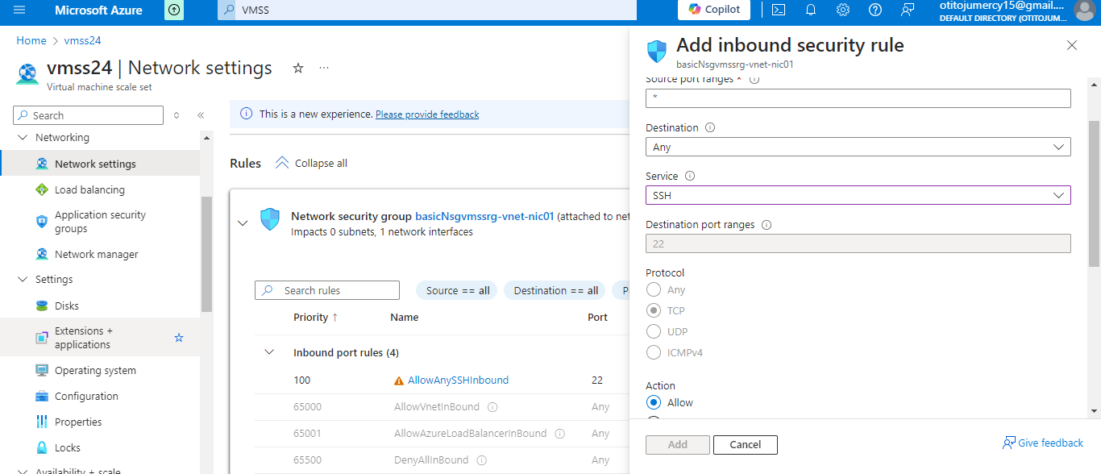Click the Source port ranges field
This screenshot has height=474, width=1101.
pos(858,98)
